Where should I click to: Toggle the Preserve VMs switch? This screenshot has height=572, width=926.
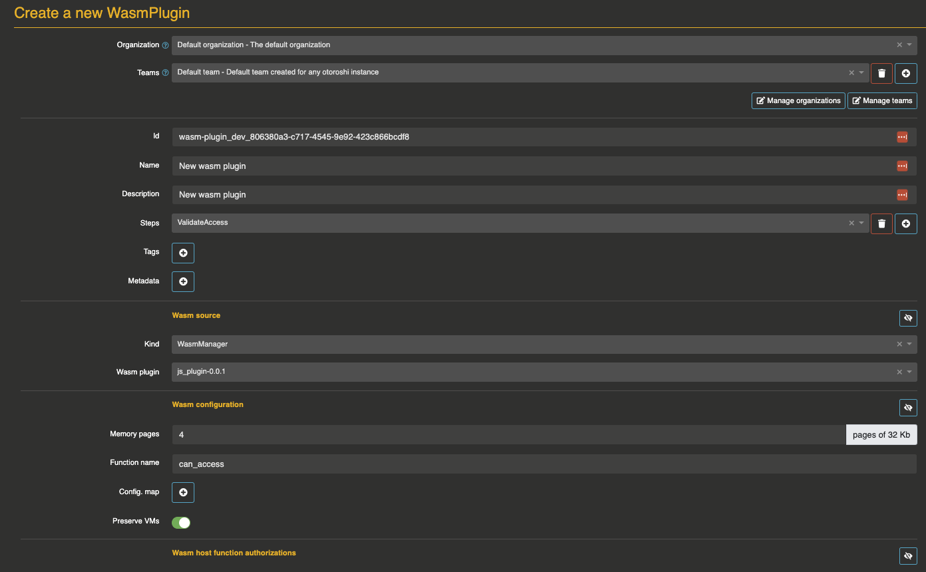click(181, 522)
